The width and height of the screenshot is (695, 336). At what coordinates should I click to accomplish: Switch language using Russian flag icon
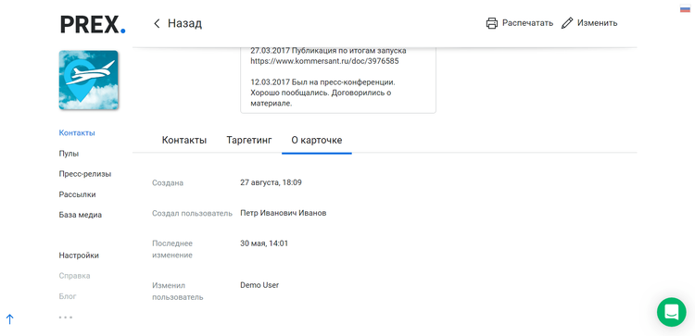685,9
